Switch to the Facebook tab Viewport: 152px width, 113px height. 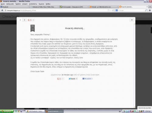click(15, 7)
